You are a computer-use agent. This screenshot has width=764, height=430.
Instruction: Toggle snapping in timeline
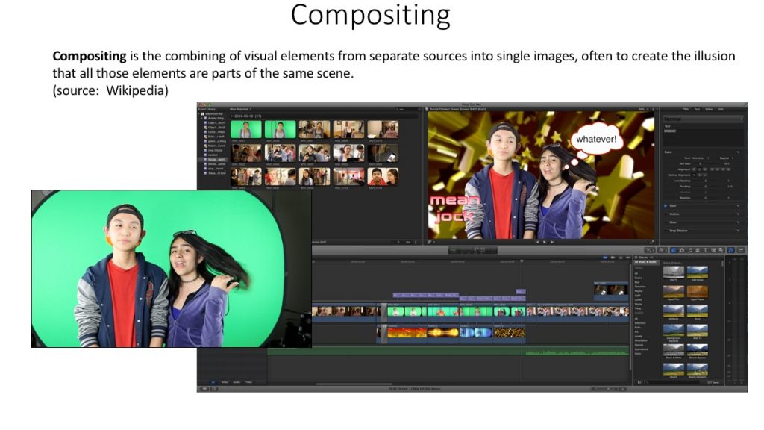click(x=627, y=258)
